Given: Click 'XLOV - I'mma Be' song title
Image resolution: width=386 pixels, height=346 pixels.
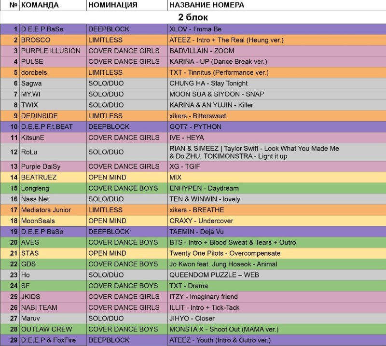Looking at the screenshot, I should coord(195,29).
